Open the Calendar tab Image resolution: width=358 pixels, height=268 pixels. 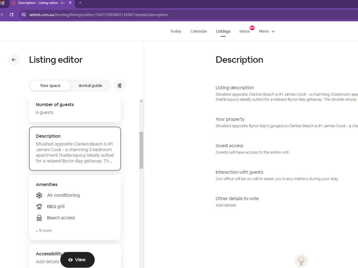coord(199,31)
